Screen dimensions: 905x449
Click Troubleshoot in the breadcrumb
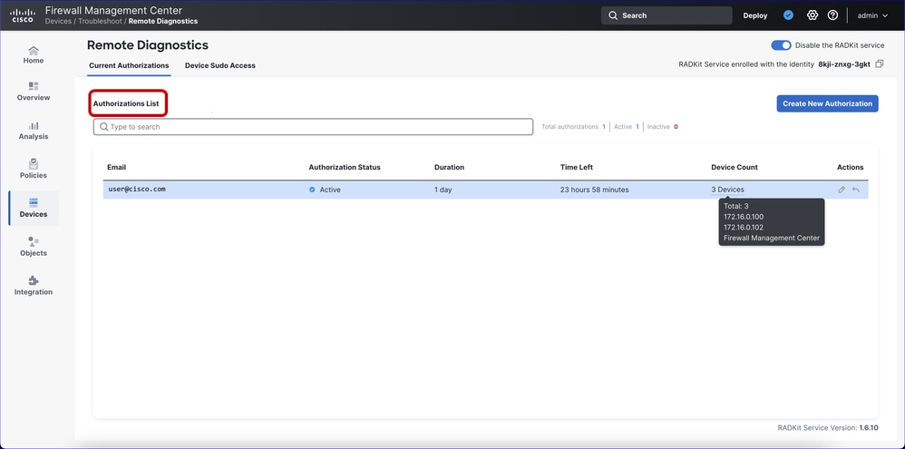pyautogui.click(x=100, y=22)
